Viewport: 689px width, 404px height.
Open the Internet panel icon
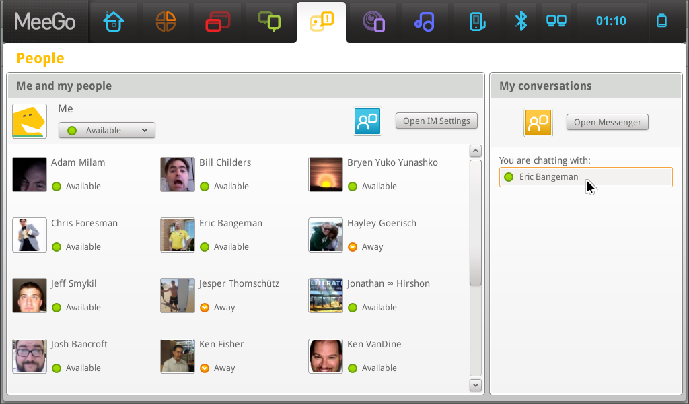373,22
